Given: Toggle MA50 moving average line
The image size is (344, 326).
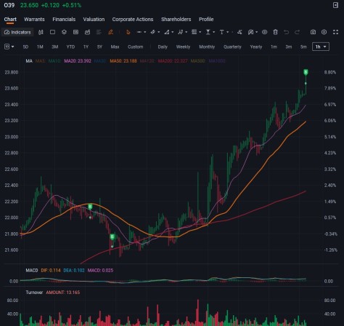Looking at the screenshot, I should pyautogui.click(x=123, y=61).
